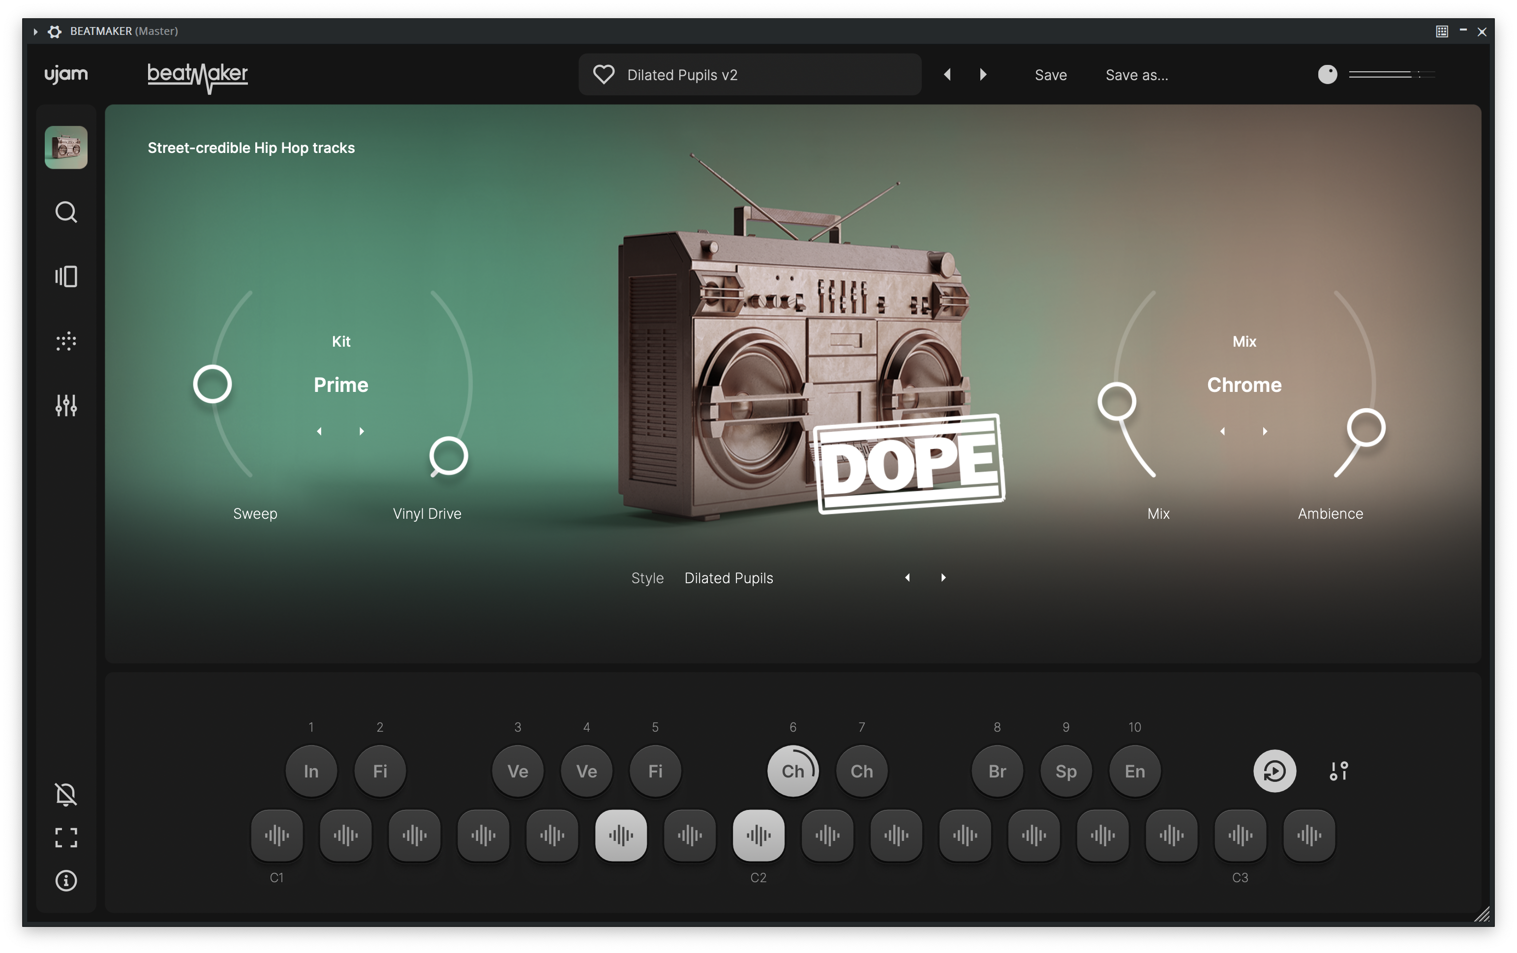1517x953 pixels.
Task: Hit the last instrument pad after C3
Action: coord(1309,836)
